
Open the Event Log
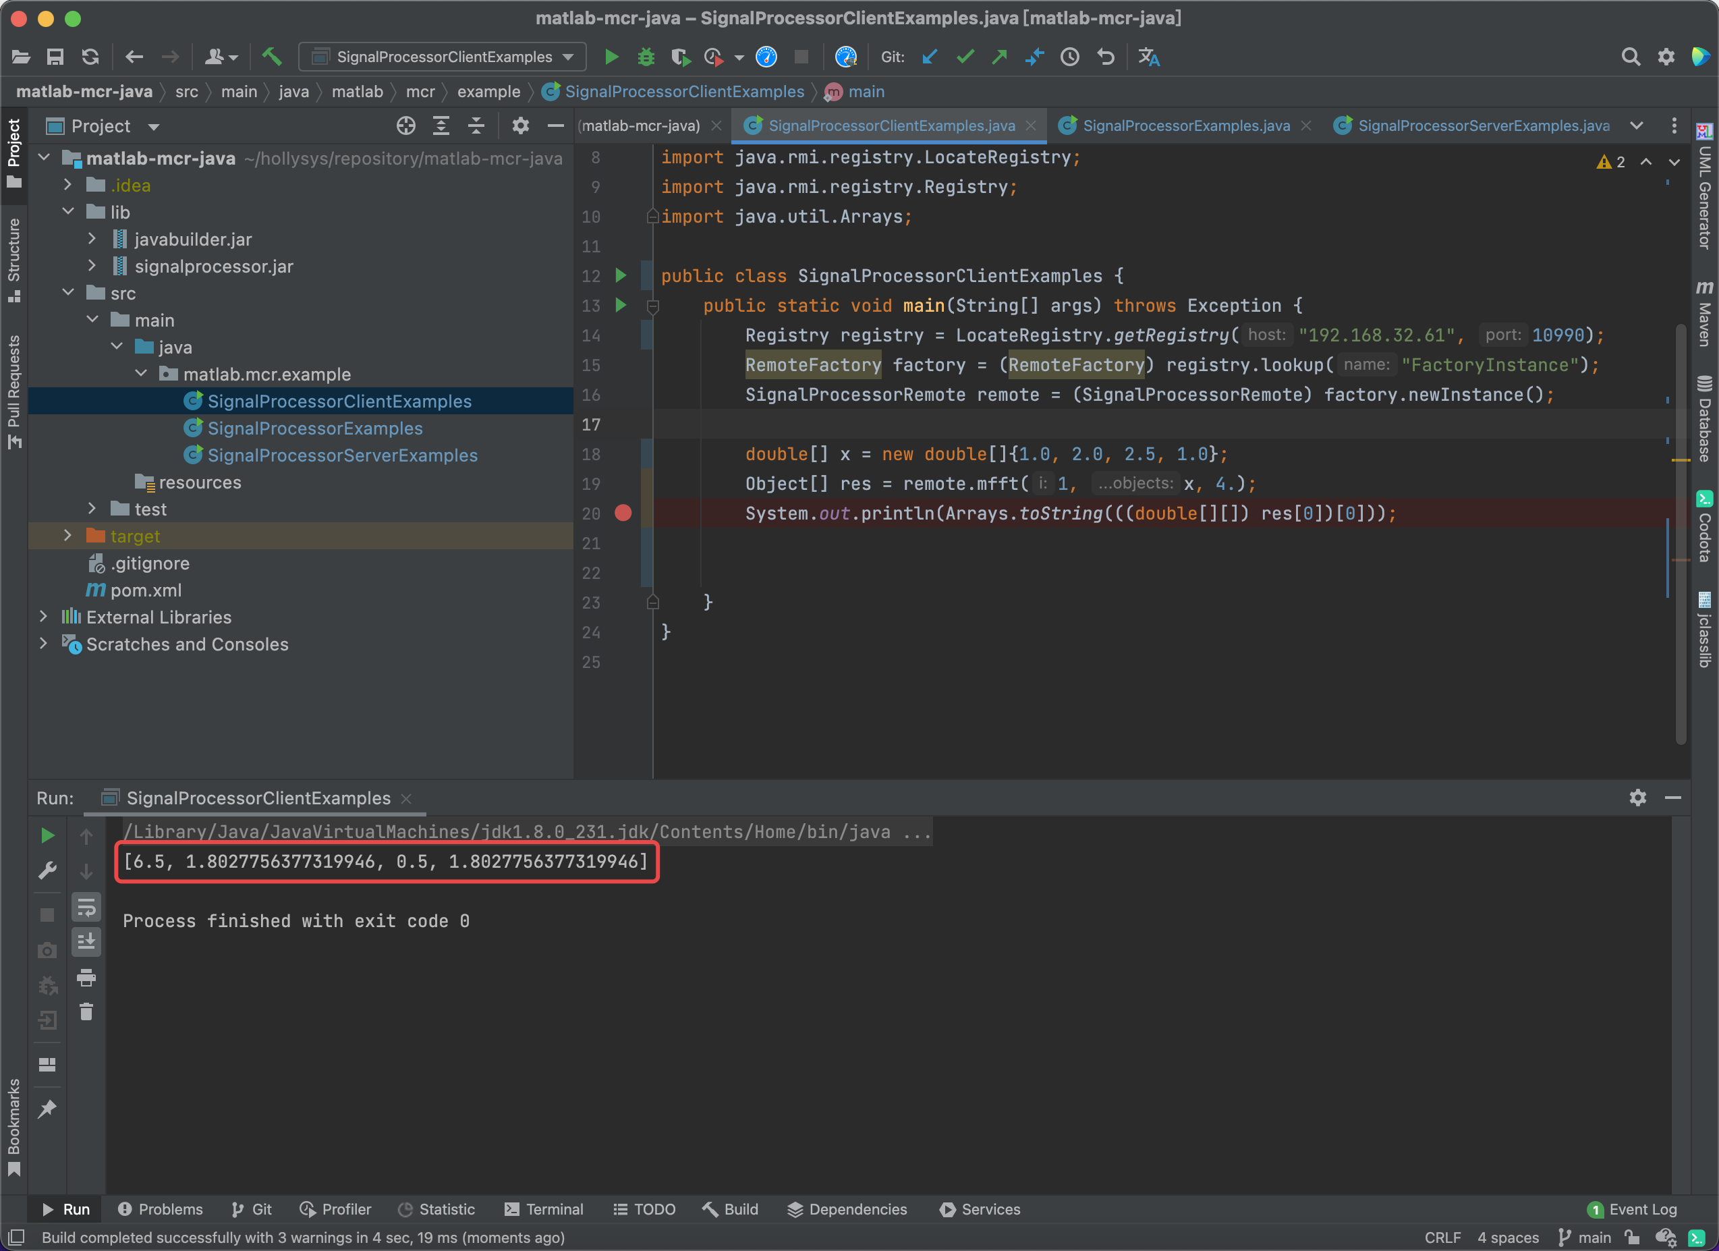coord(1632,1209)
